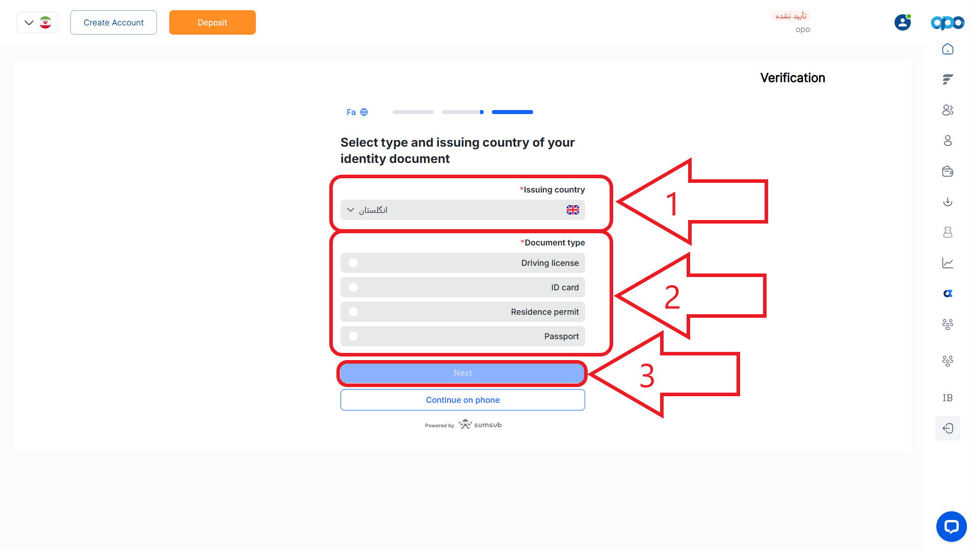Image resolution: width=971 pixels, height=550 pixels.
Task: Open the IB menu item in sidebar
Action: click(948, 398)
